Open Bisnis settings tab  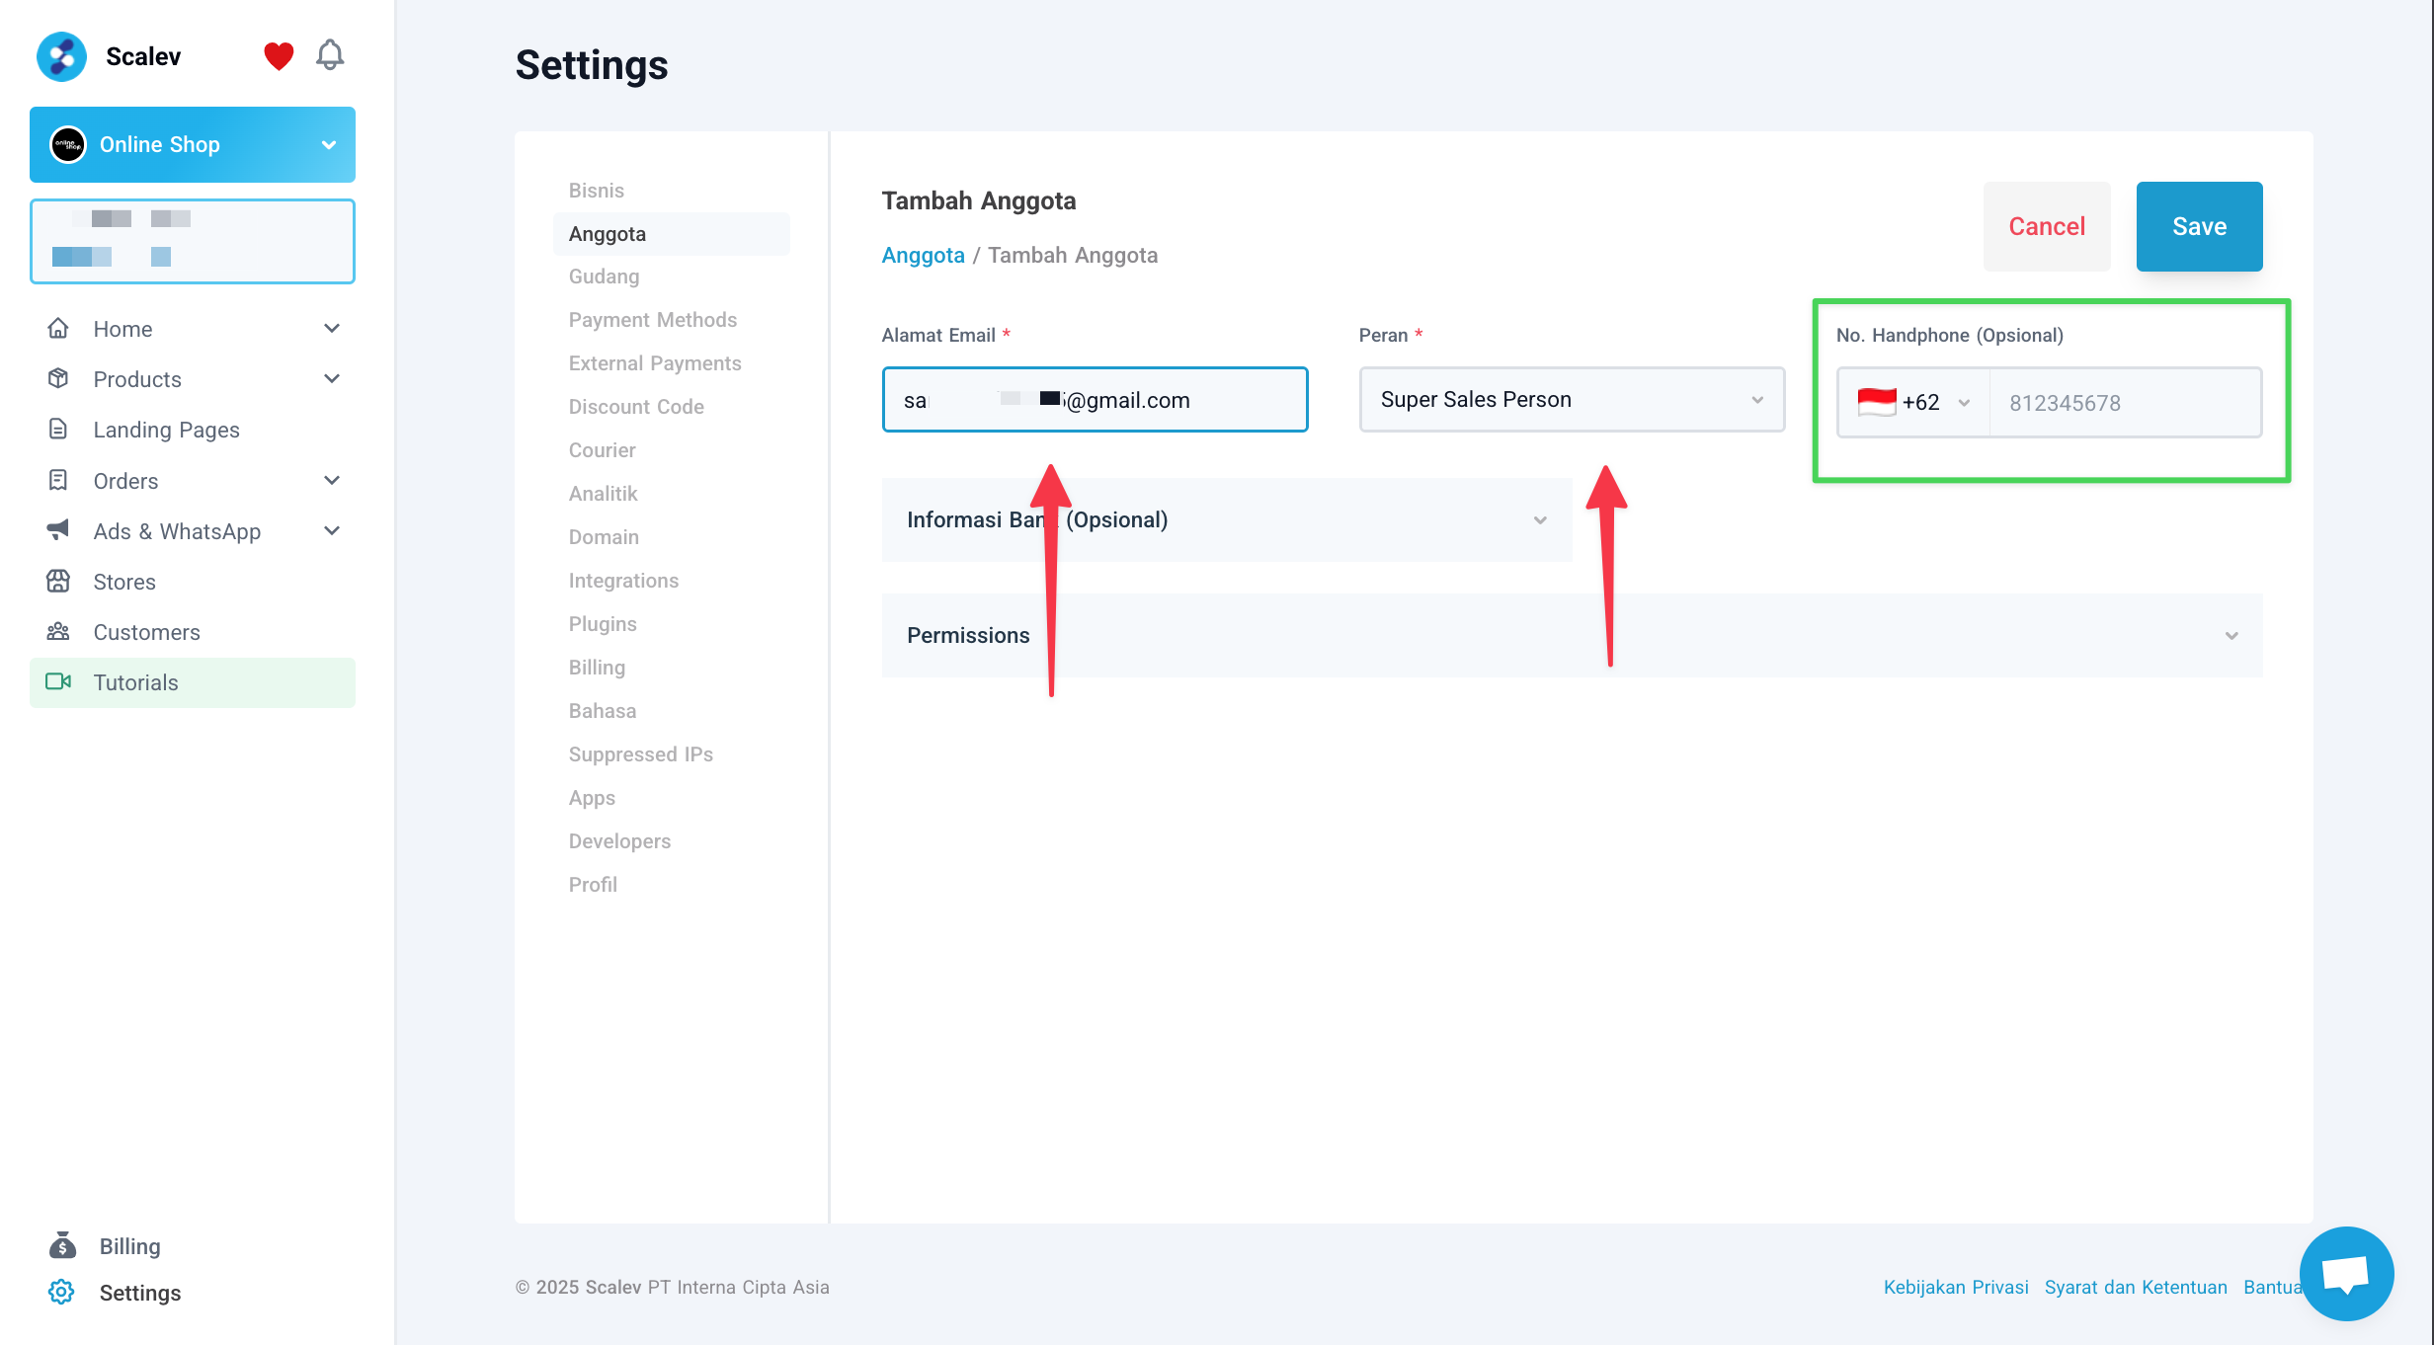[596, 190]
